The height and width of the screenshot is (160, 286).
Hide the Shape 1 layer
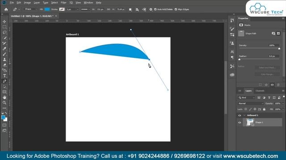point(240,123)
